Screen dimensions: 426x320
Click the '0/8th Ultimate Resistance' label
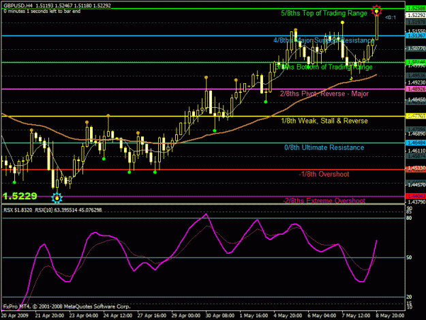(x=324, y=147)
